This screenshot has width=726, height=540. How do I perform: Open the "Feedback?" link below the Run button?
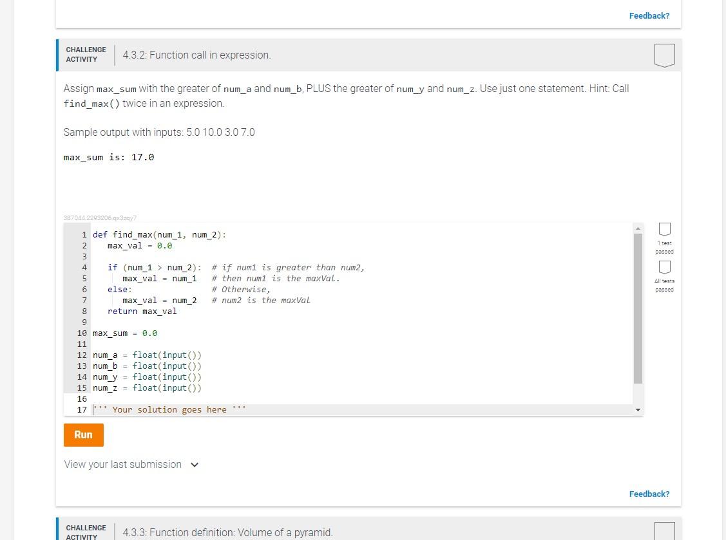(649, 494)
